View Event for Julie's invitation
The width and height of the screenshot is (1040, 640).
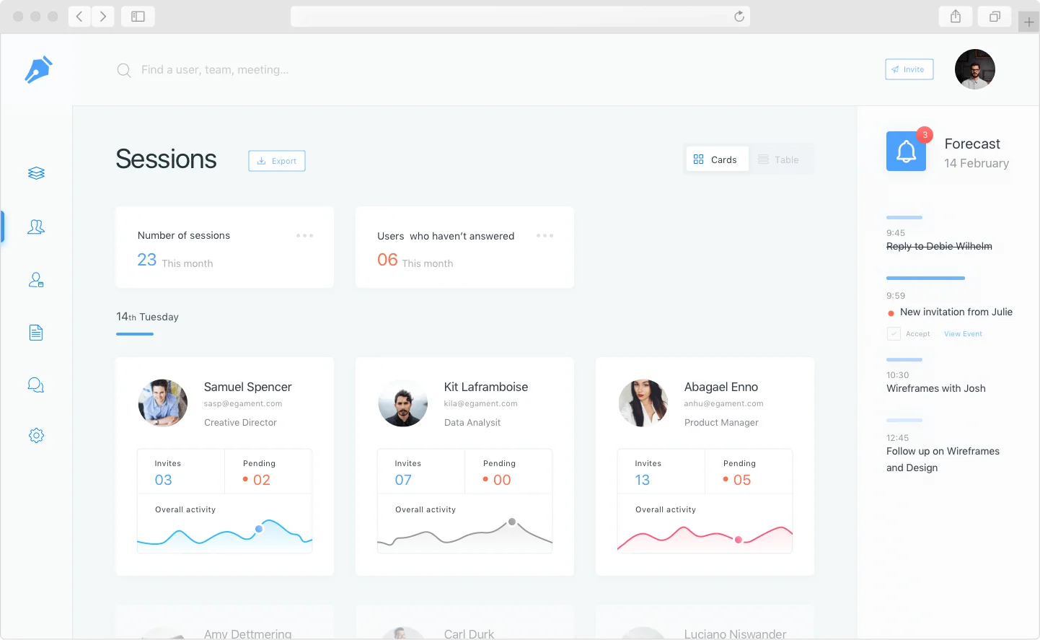[963, 333]
